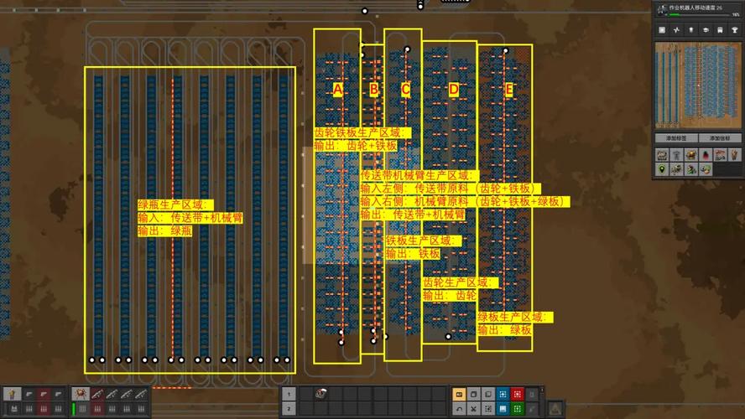Click the ammo slot under fourth rocket launcher
The width and height of the screenshot is (745, 419).
point(141,409)
